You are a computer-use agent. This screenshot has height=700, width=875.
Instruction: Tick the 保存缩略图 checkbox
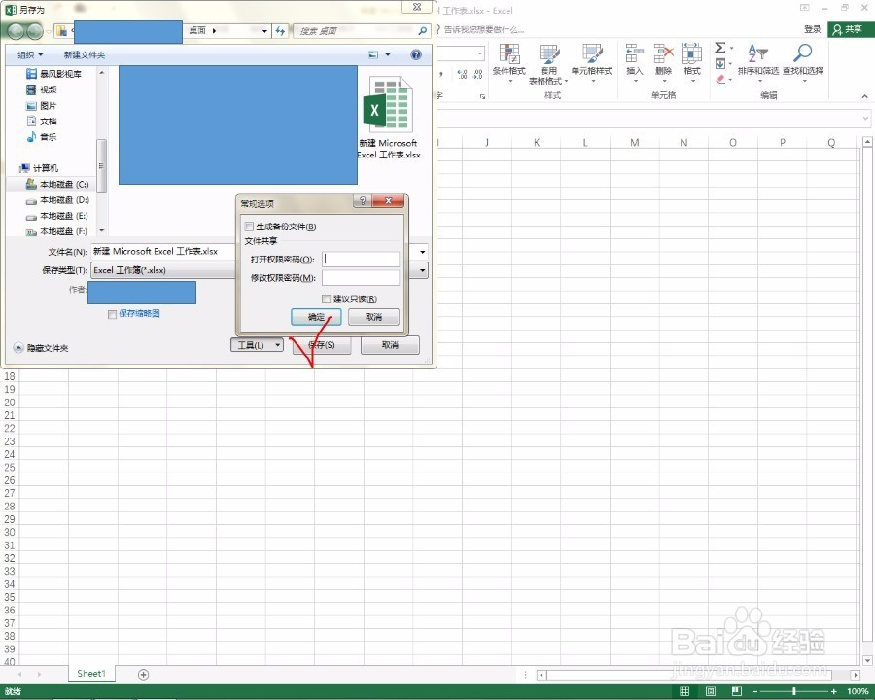pyautogui.click(x=112, y=314)
